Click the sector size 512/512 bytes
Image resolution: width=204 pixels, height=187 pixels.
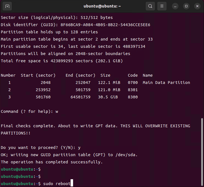tap(97, 18)
